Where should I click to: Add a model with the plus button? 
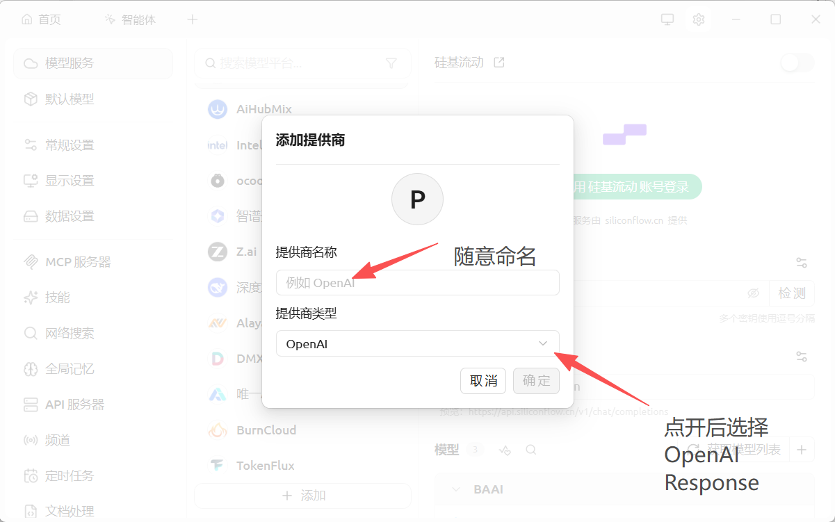click(x=802, y=450)
